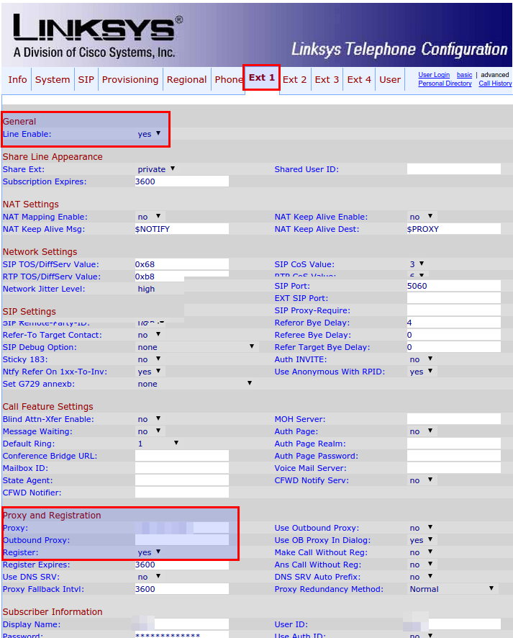Go to the Provisioning tab

(130, 80)
